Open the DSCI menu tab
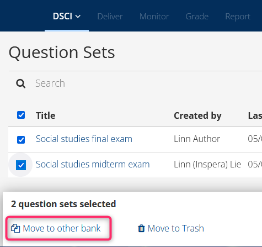This screenshot has width=262, height=247. [x=67, y=17]
